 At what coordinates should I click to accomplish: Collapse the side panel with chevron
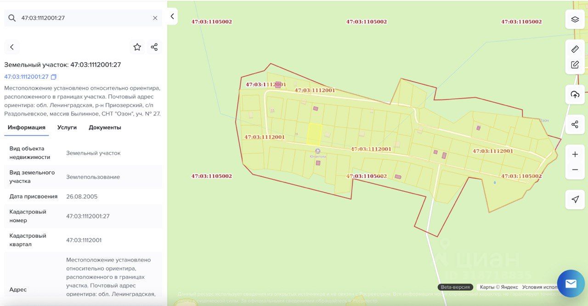coord(172,16)
